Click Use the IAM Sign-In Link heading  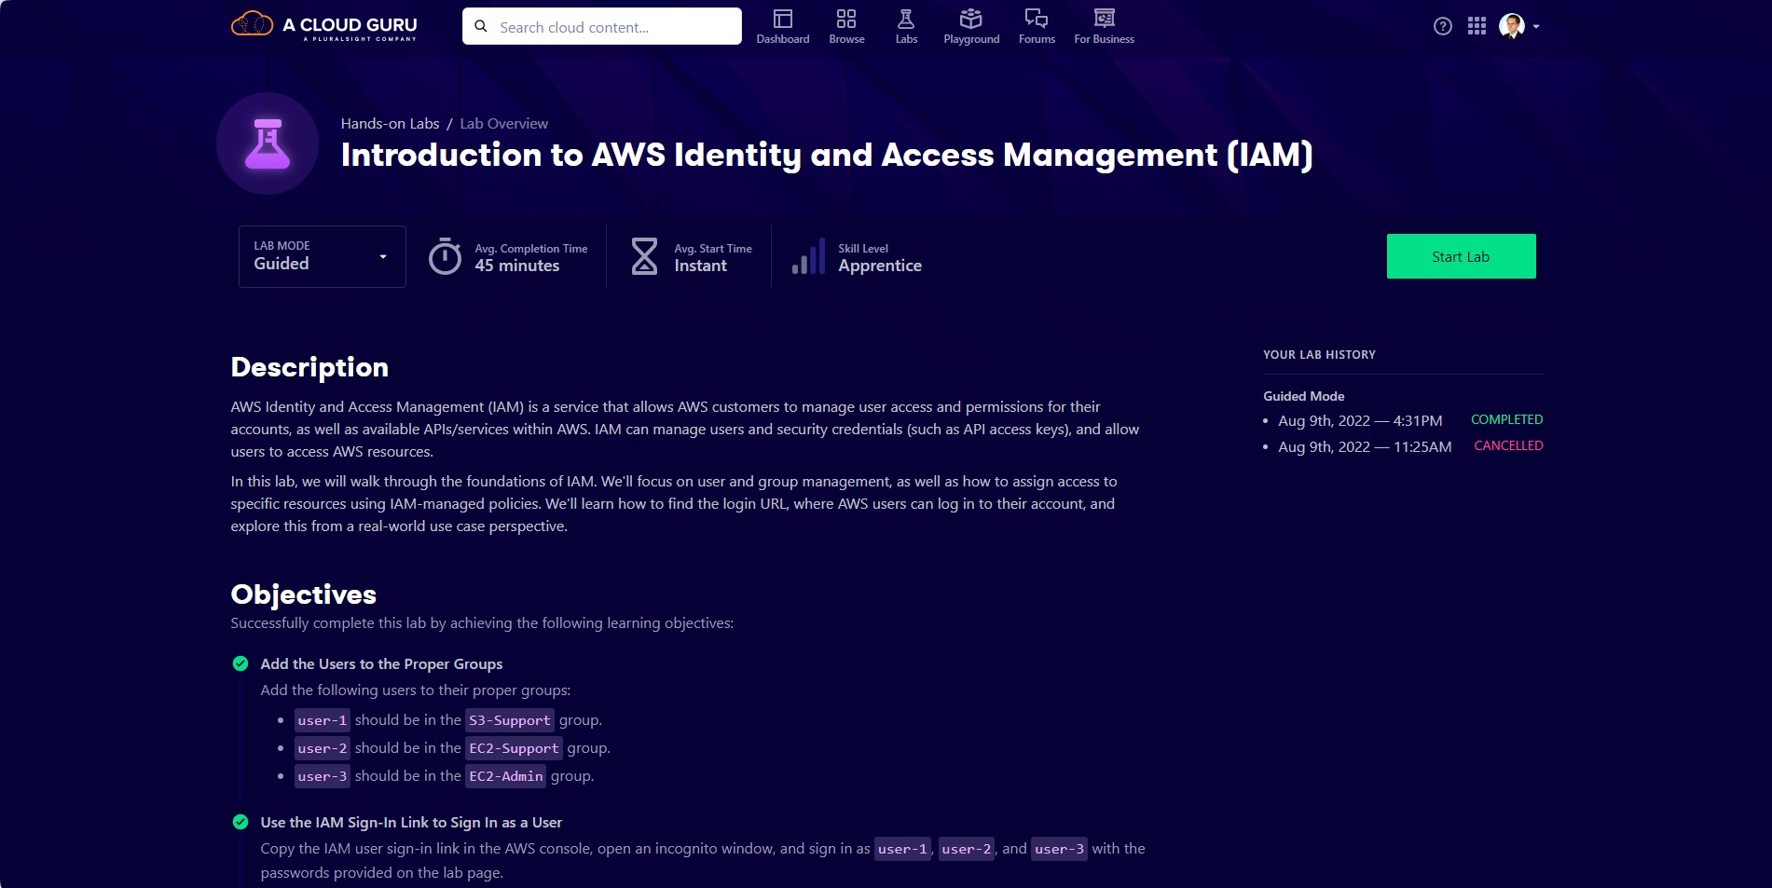point(411,822)
